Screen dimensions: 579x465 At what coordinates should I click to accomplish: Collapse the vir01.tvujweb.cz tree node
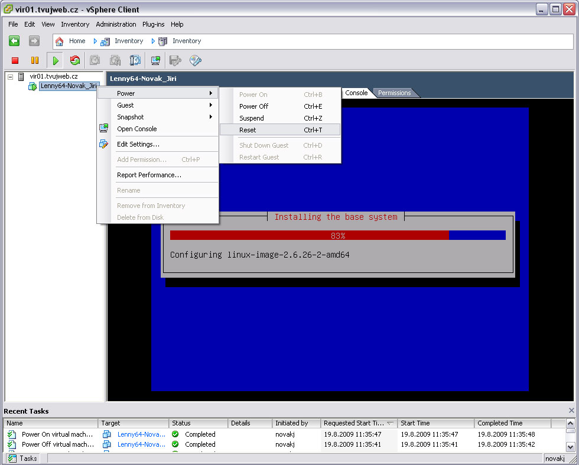(x=11, y=77)
